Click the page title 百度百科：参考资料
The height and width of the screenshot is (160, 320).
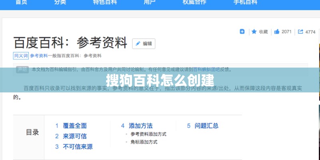(x=70, y=43)
